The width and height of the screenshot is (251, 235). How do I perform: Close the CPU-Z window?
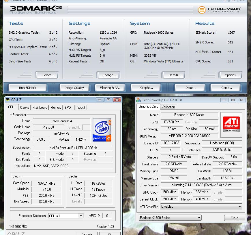[x=117, y=100]
